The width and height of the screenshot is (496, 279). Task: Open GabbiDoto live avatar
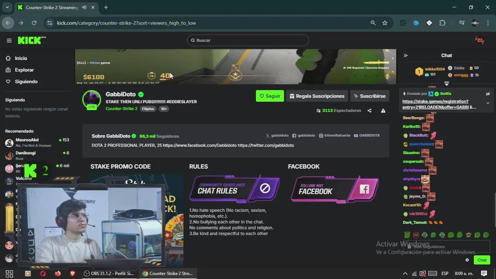click(x=92, y=100)
